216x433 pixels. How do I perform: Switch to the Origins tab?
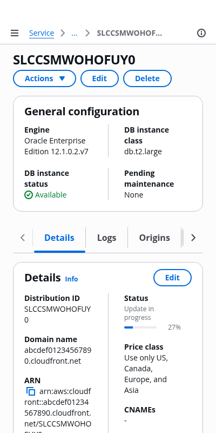point(154,238)
